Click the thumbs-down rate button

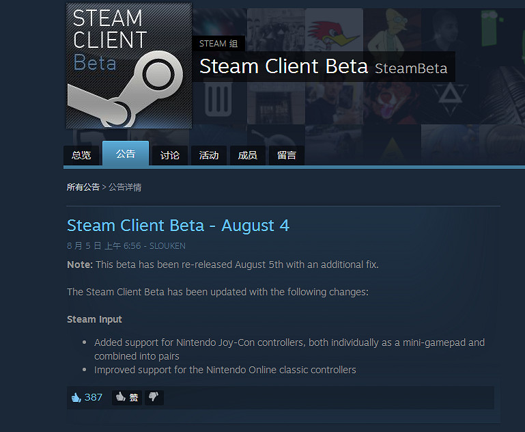pyautogui.click(x=154, y=397)
